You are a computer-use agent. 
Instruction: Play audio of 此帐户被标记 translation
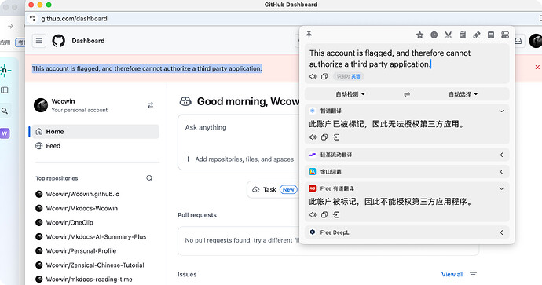[x=313, y=215]
